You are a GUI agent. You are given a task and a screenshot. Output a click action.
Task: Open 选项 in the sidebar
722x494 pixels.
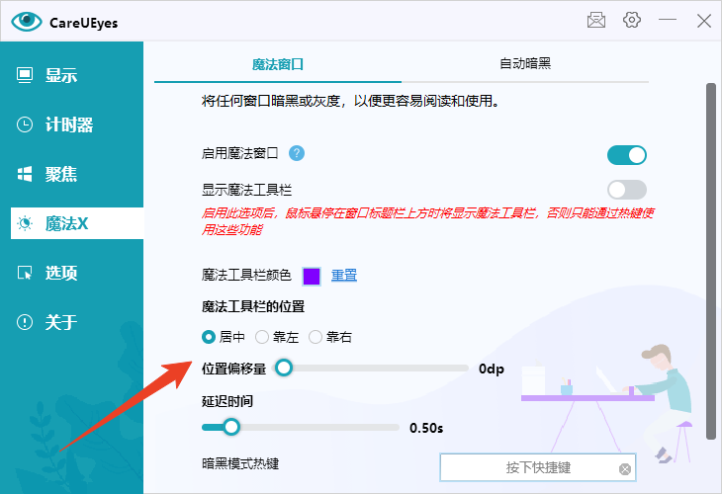pyautogui.click(x=61, y=273)
